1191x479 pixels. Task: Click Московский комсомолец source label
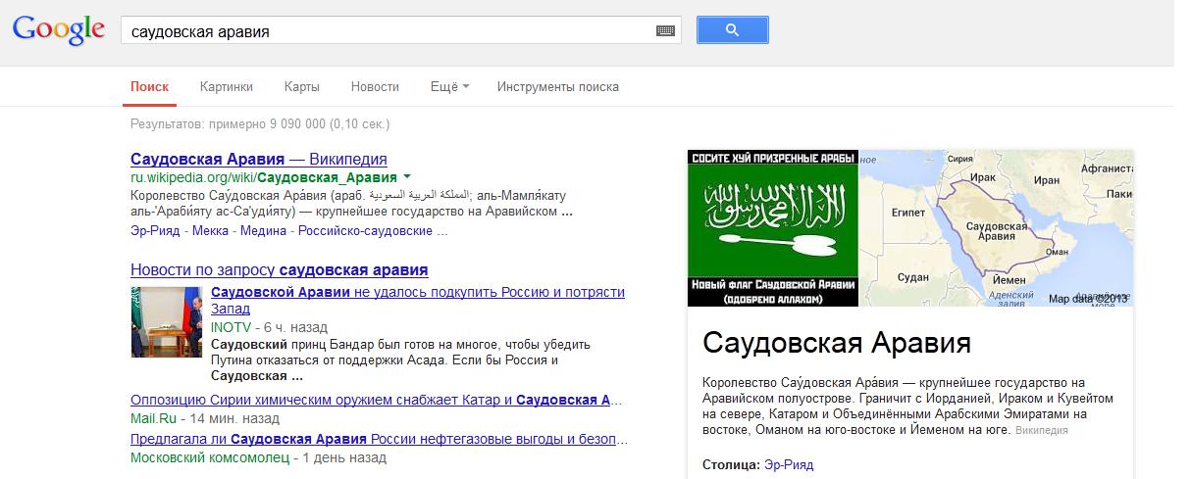(x=210, y=457)
